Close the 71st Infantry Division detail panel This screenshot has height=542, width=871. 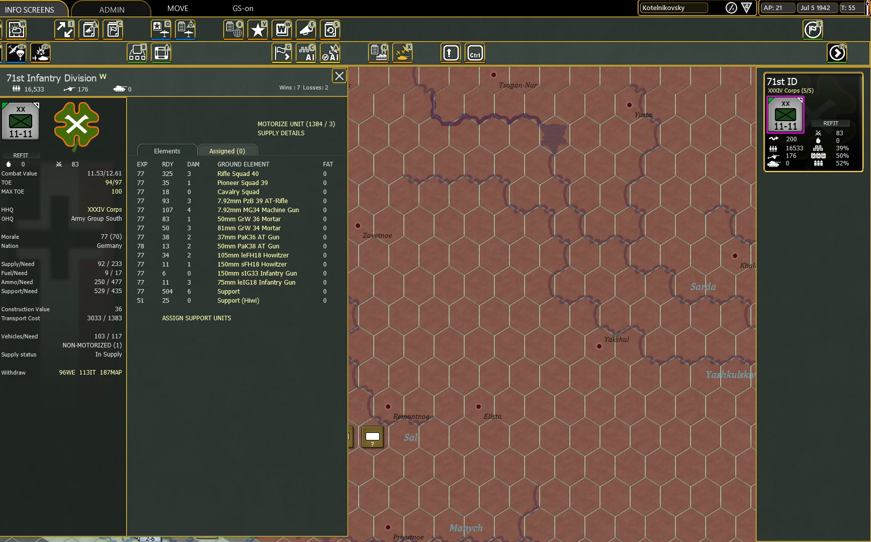pyautogui.click(x=339, y=76)
